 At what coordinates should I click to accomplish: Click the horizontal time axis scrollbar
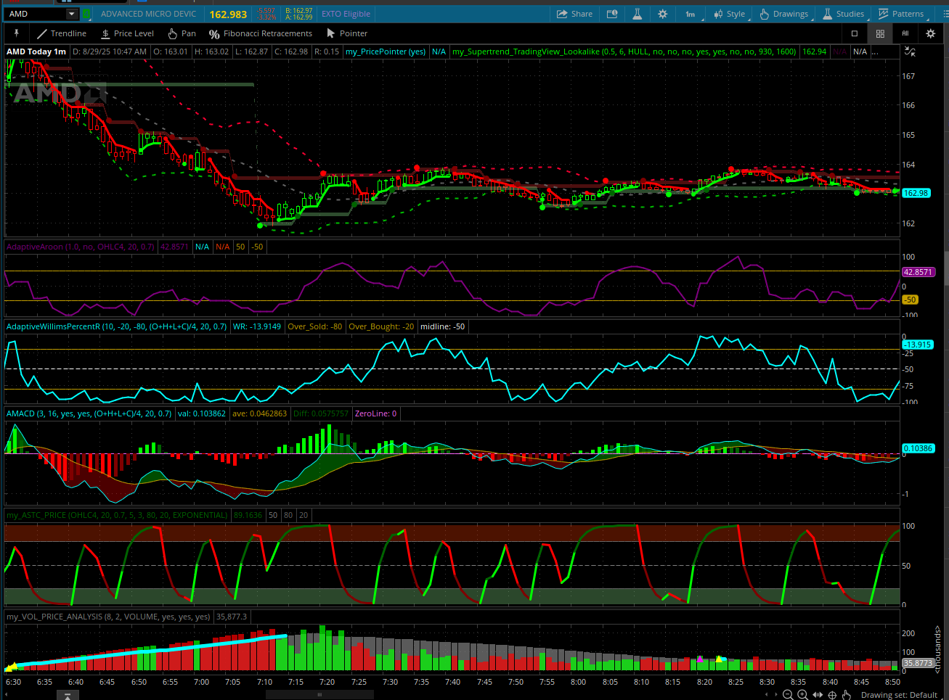[319, 694]
